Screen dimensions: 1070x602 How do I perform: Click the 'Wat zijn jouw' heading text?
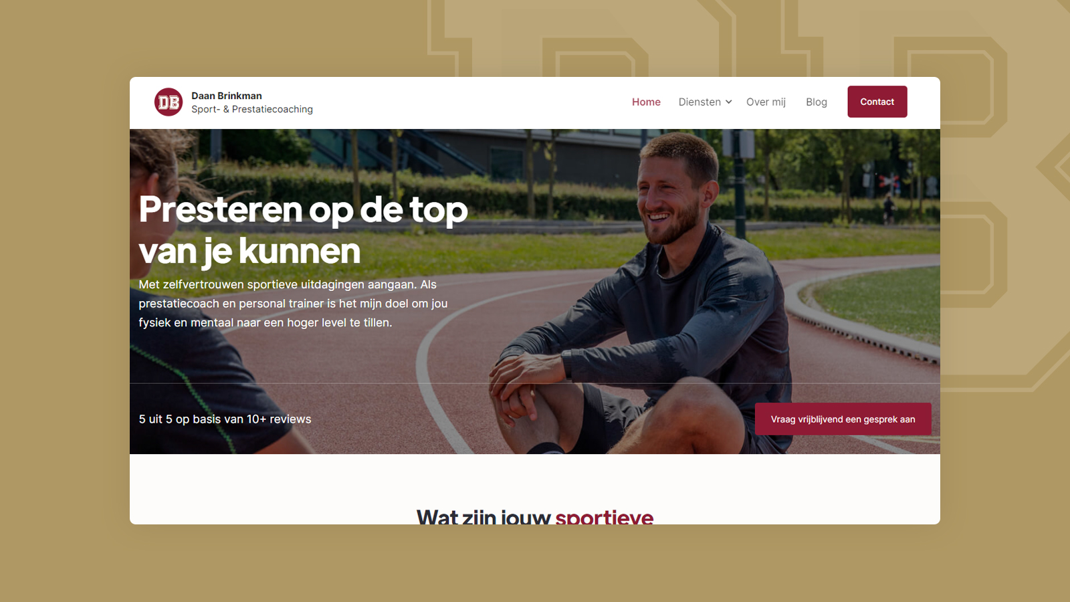click(484, 516)
